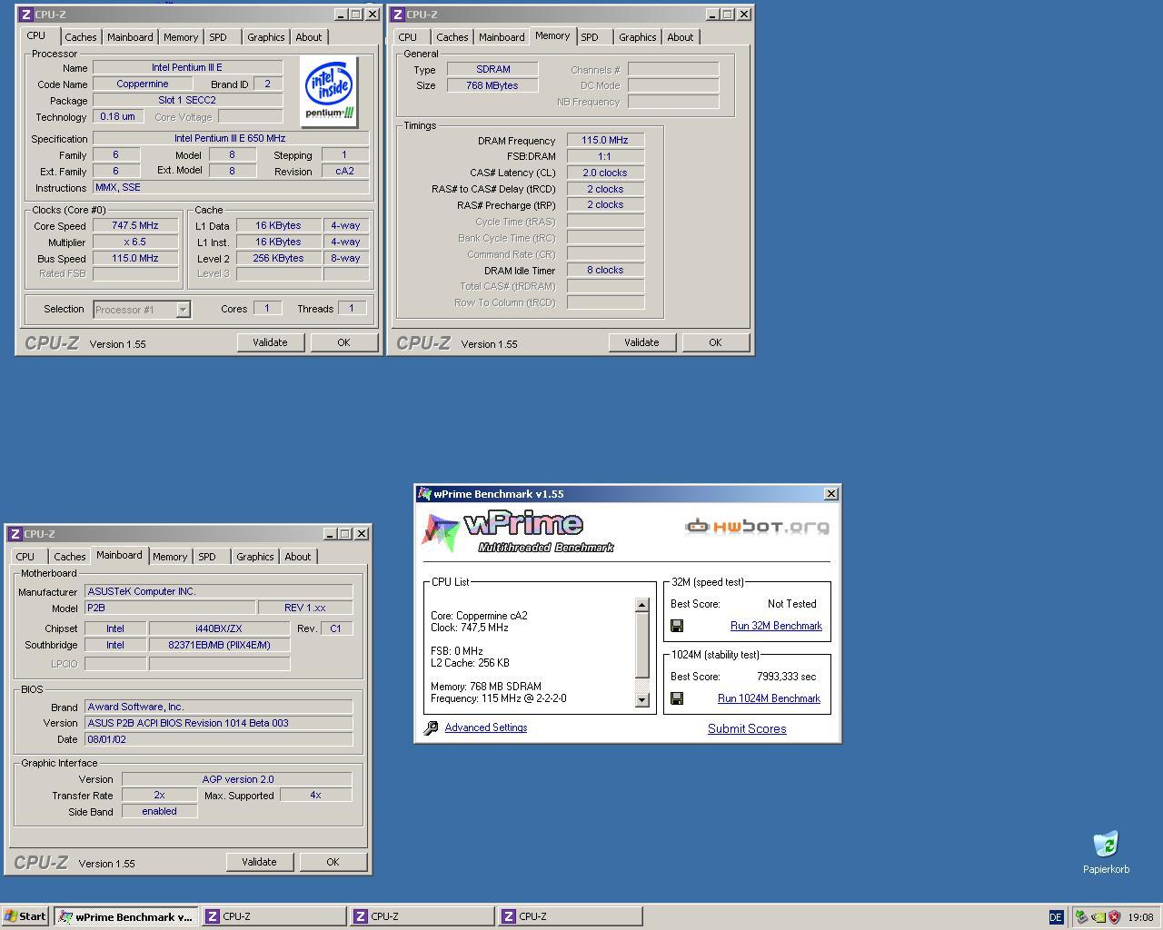Click Validate in the Memory window
Image resolution: width=1163 pixels, height=930 pixels.
click(641, 342)
